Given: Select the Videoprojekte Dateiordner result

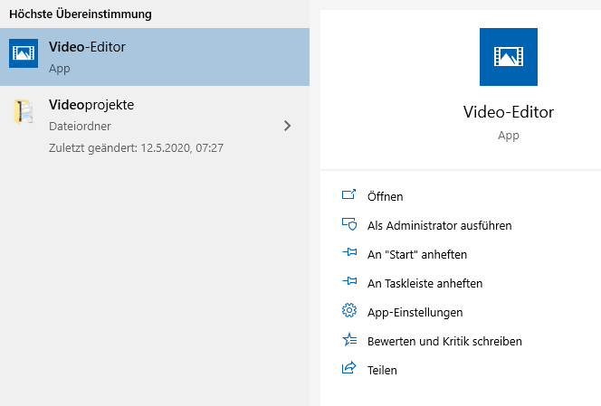Looking at the screenshot, I should (x=155, y=126).
